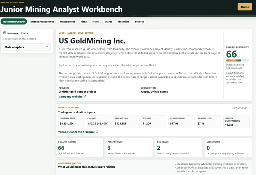Expand the Data adapters chevron
Image resolution: width=256 pixels, height=175 pixels.
pos(47,47)
